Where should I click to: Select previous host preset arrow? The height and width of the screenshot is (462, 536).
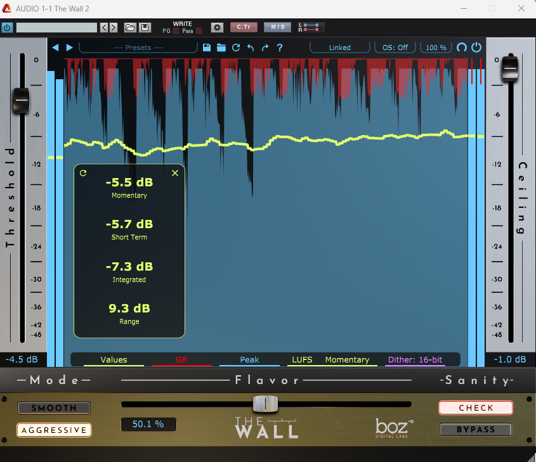point(104,27)
